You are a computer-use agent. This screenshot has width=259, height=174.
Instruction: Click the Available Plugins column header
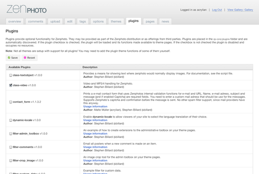pos(19,67)
